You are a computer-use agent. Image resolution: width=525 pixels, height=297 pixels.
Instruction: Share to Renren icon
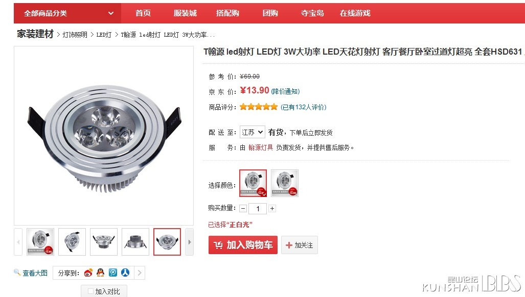[125, 273]
